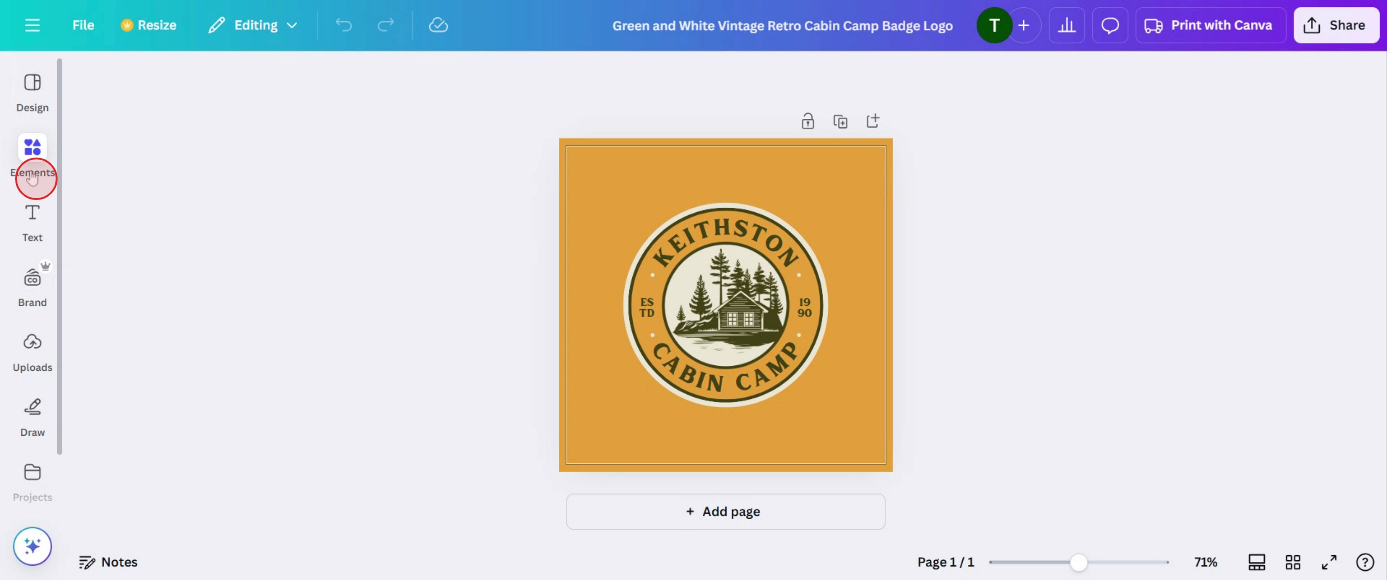Open the Canva AI assistant button
This screenshot has width=1387, height=580.
click(32, 546)
